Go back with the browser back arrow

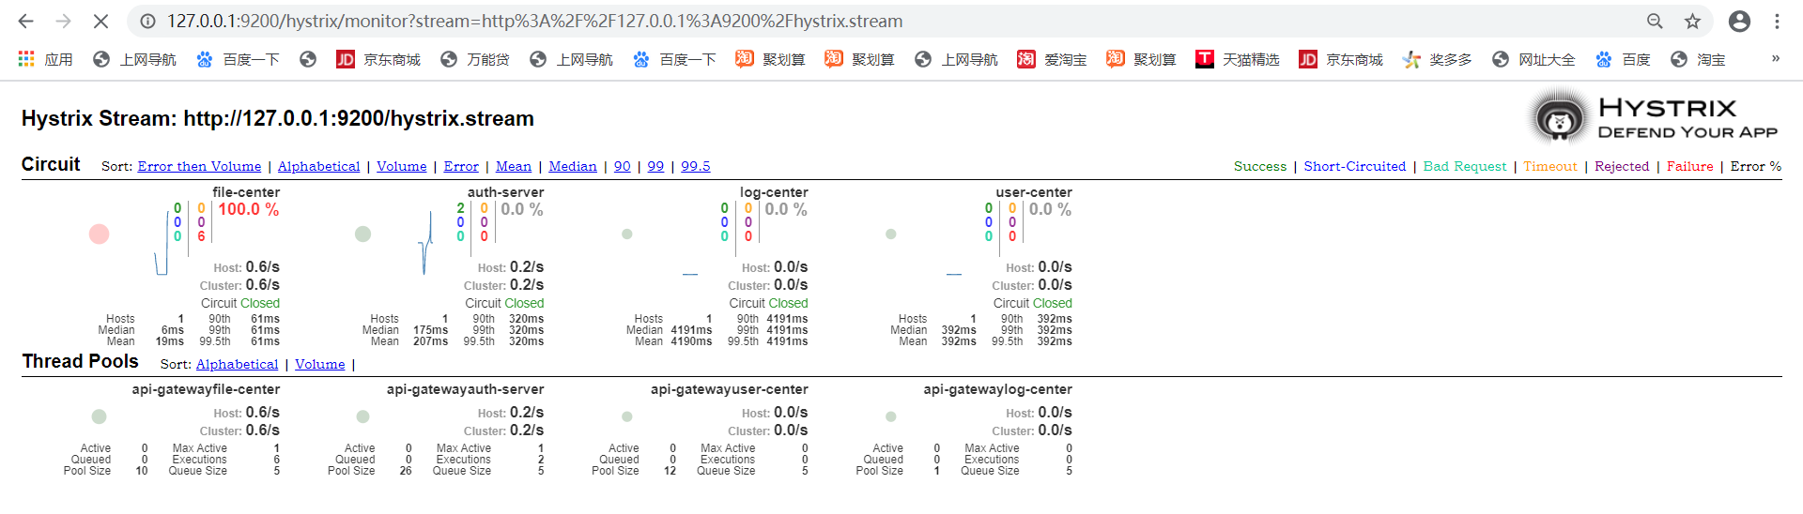[x=25, y=21]
